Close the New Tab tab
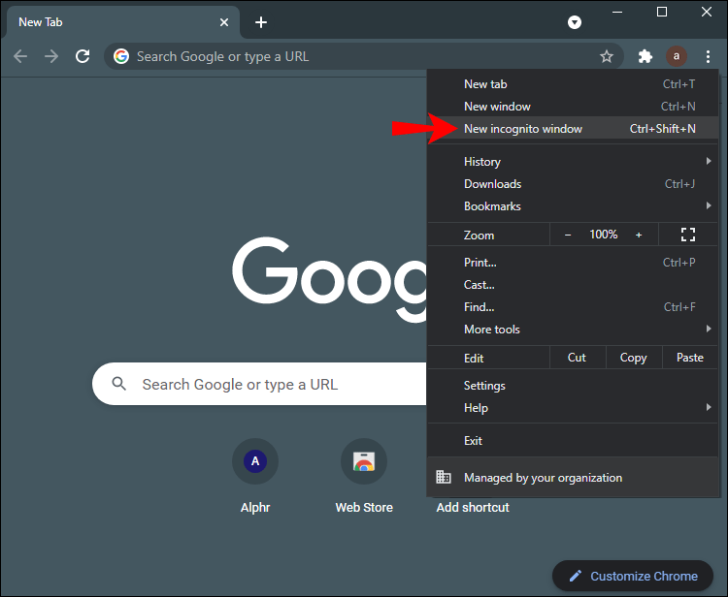Viewport: 728px width, 597px height. coord(224,22)
